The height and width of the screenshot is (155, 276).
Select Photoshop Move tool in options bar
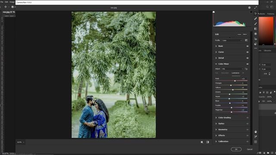6,7
